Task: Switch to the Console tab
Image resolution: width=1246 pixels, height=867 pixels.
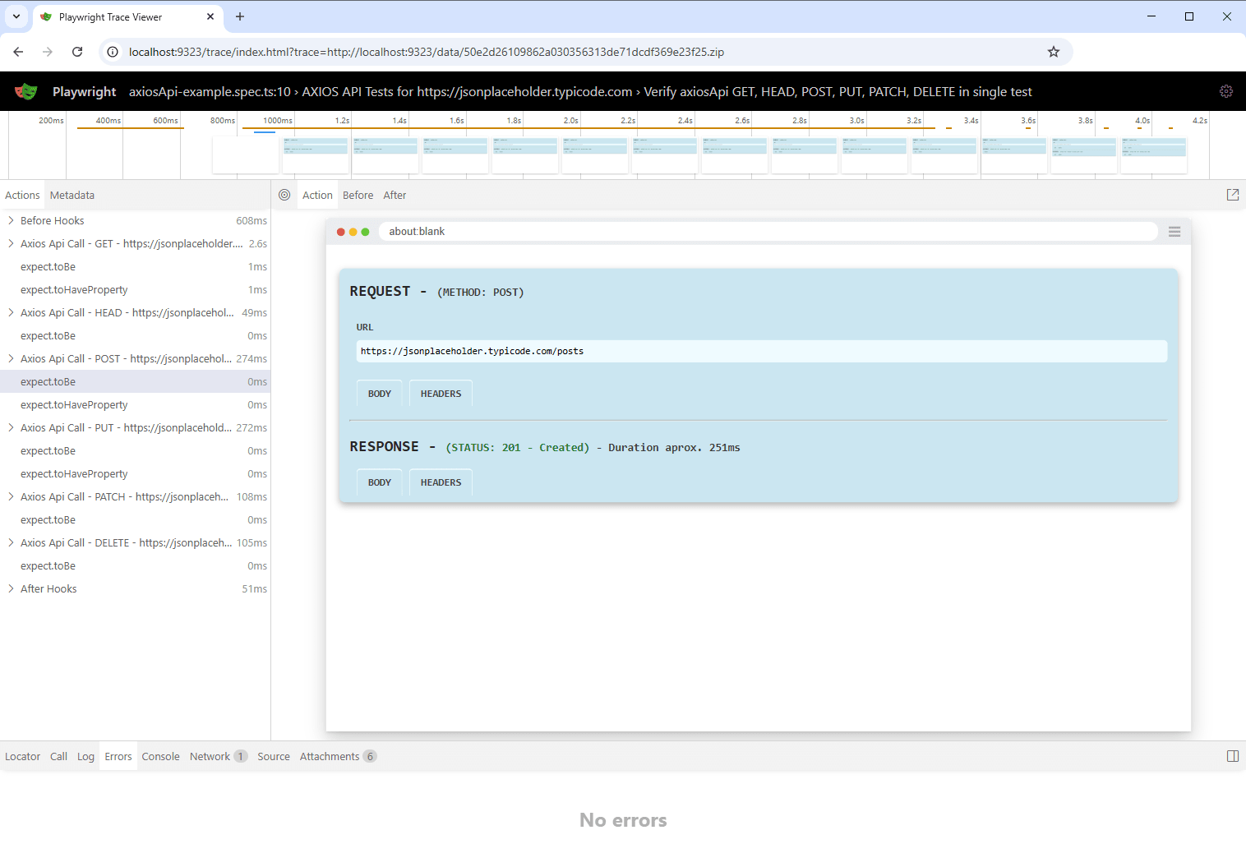Action: click(160, 756)
